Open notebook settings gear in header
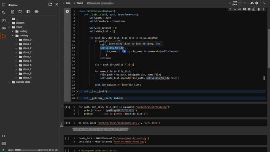The image size is (270, 152). (x=257, y=3)
